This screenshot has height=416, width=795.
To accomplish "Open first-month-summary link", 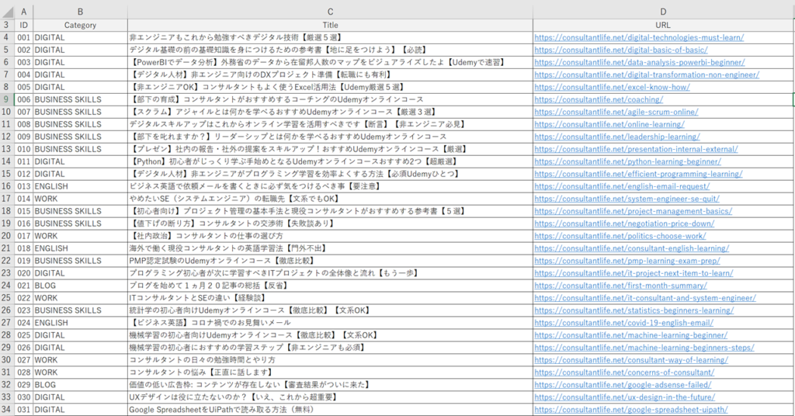I will (620, 286).
